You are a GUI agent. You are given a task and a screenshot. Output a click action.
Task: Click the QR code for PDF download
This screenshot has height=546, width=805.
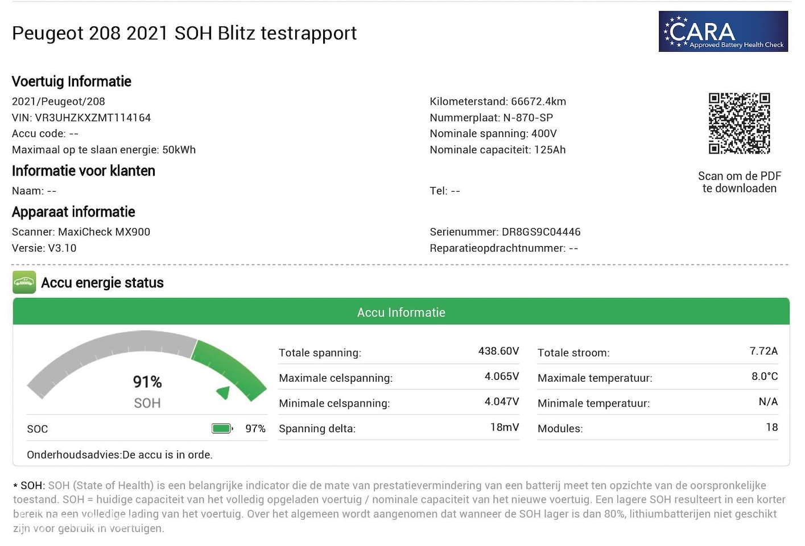pos(739,123)
